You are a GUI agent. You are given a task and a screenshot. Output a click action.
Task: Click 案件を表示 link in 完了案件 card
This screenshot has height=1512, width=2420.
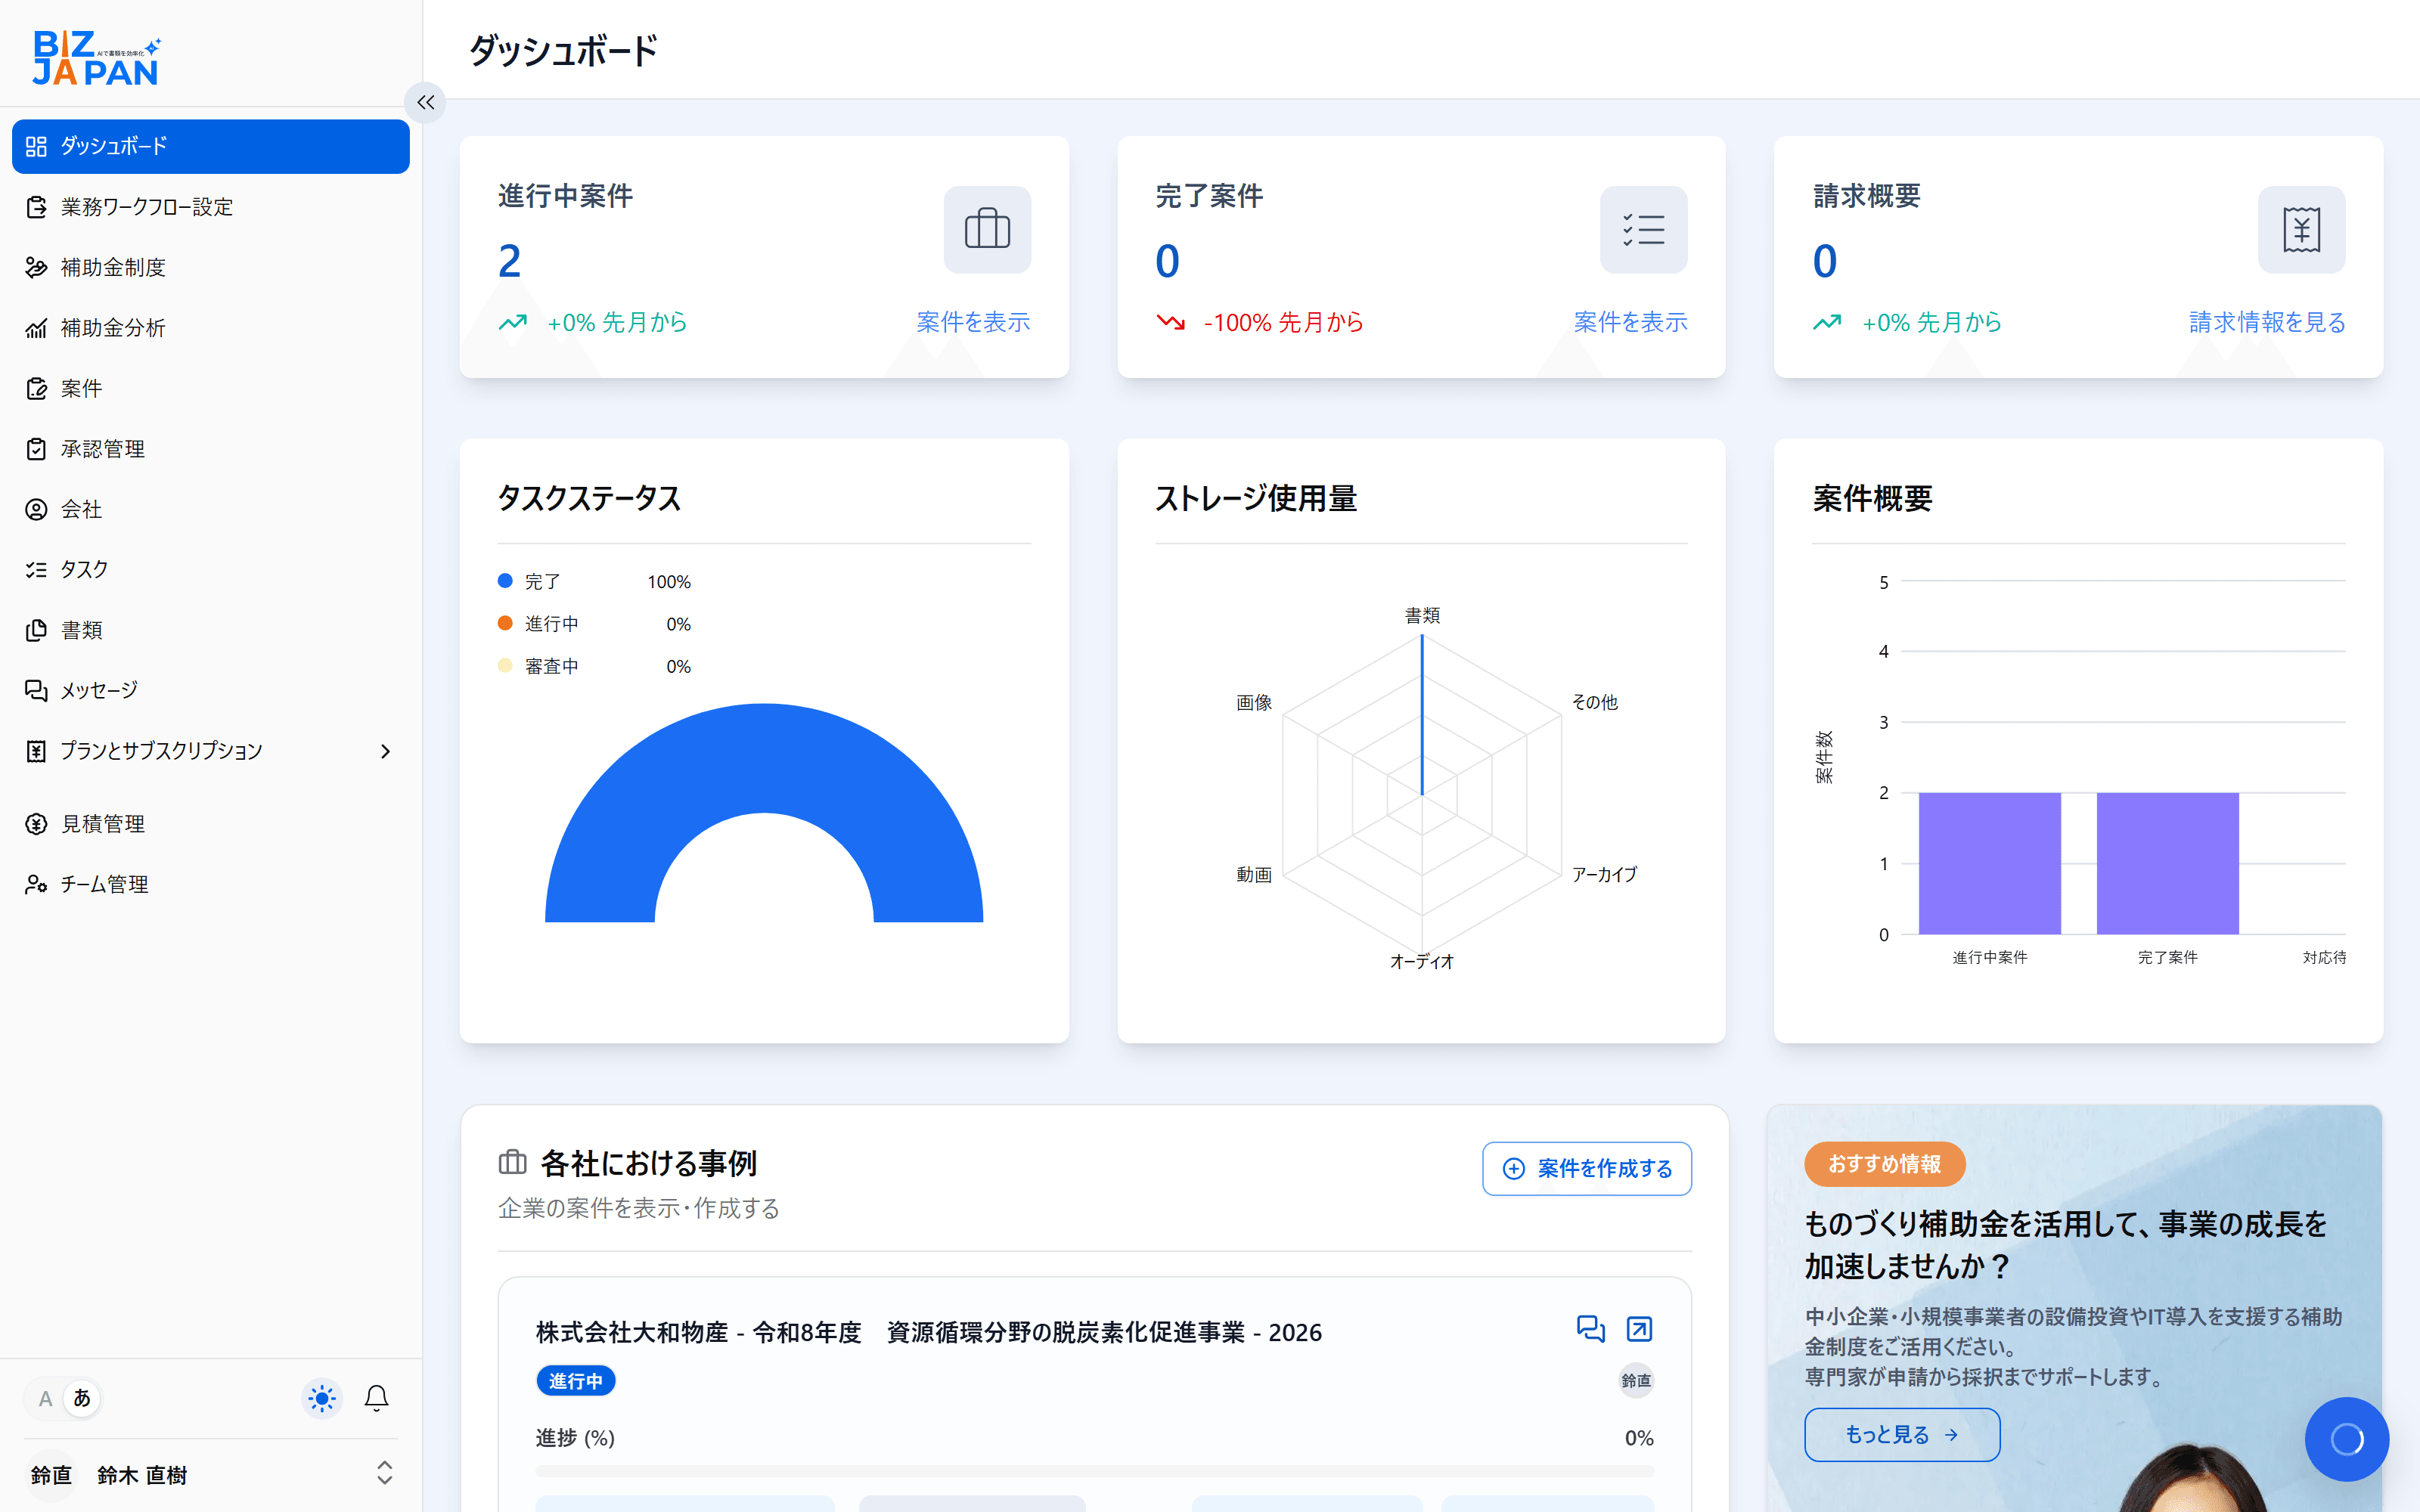[x=1630, y=322]
